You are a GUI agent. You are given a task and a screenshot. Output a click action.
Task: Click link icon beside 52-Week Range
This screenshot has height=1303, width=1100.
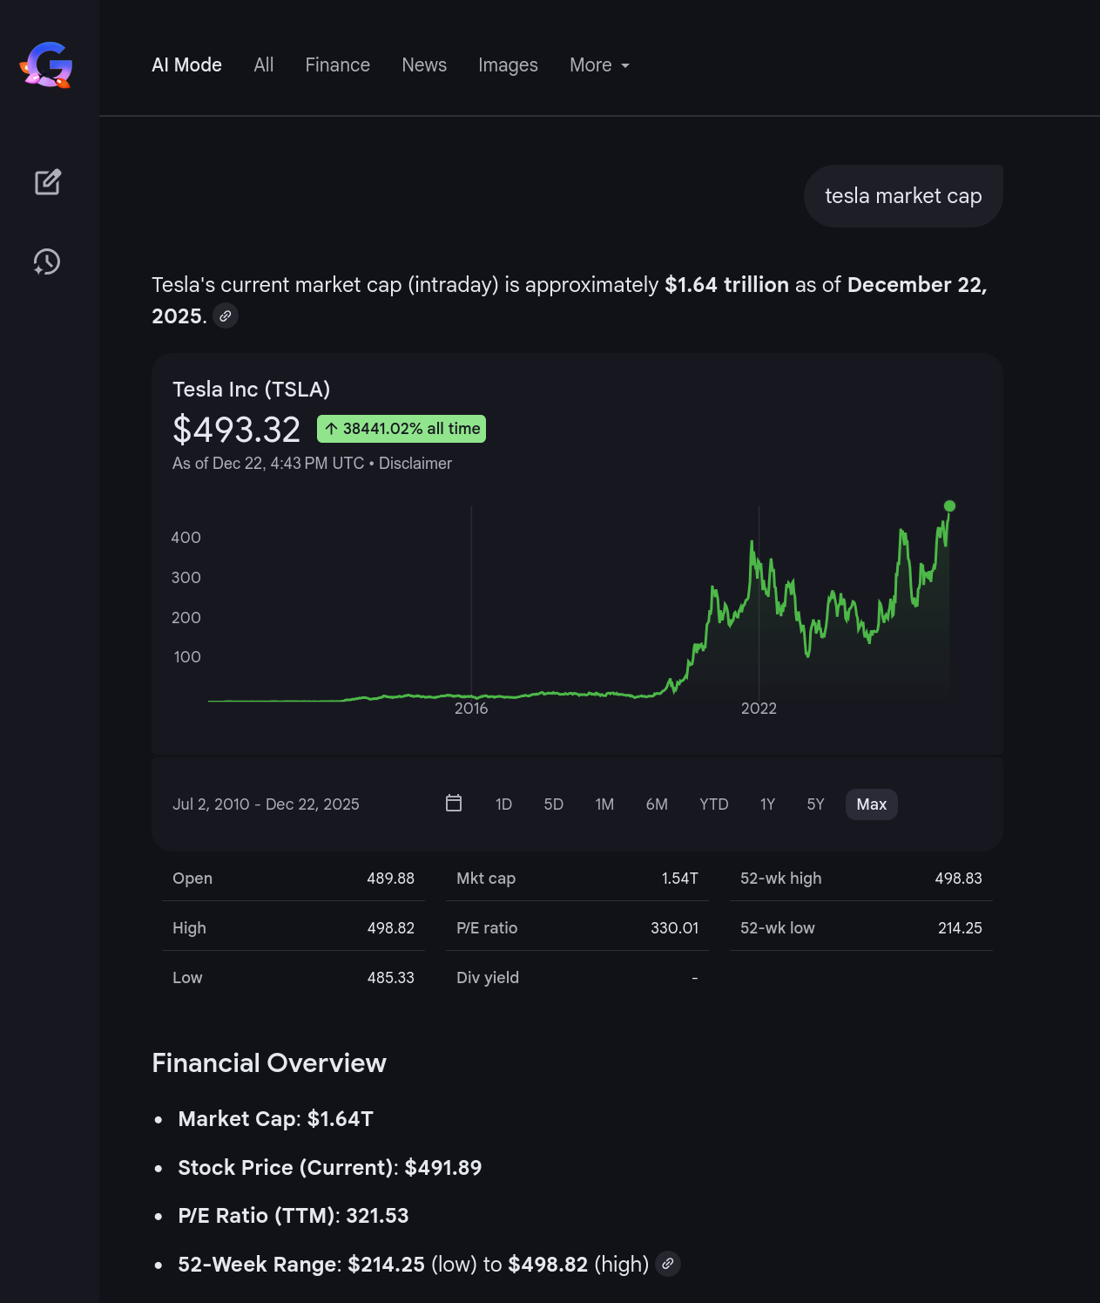[668, 1264]
